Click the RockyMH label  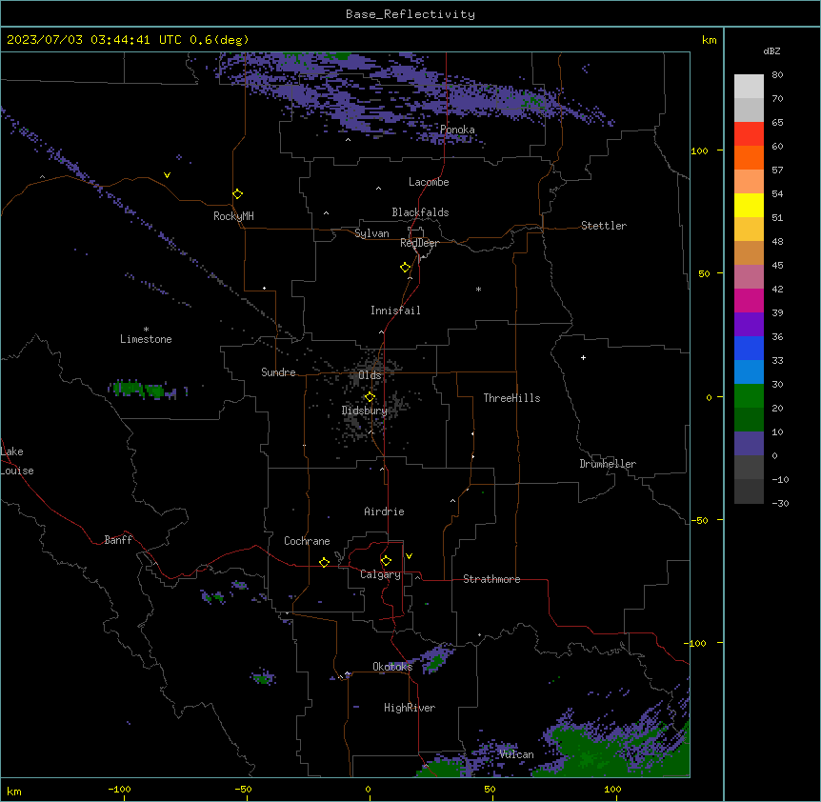pos(233,216)
